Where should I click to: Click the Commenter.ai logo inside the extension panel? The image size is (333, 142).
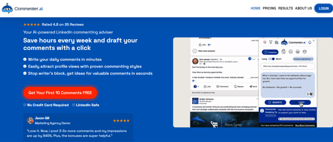pyautogui.click(x=293, y=42)
